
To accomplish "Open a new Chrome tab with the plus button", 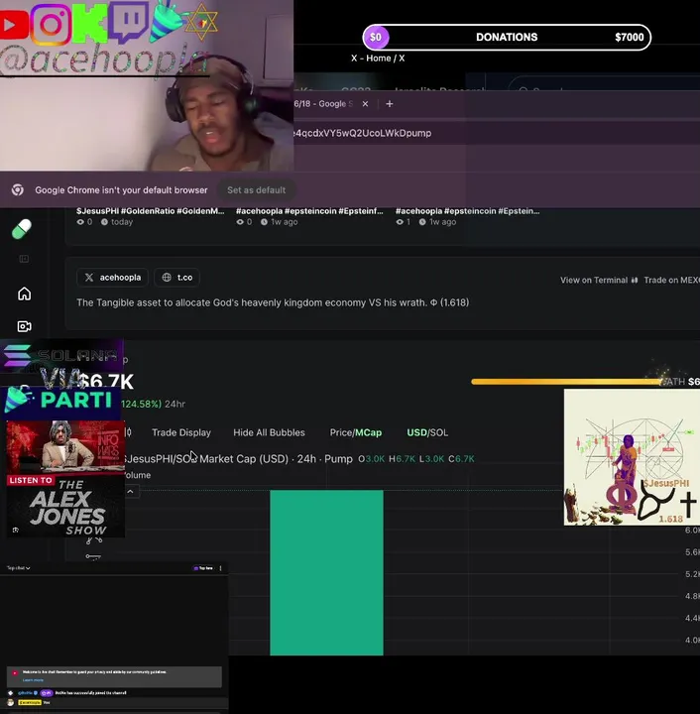I will 389,104.
